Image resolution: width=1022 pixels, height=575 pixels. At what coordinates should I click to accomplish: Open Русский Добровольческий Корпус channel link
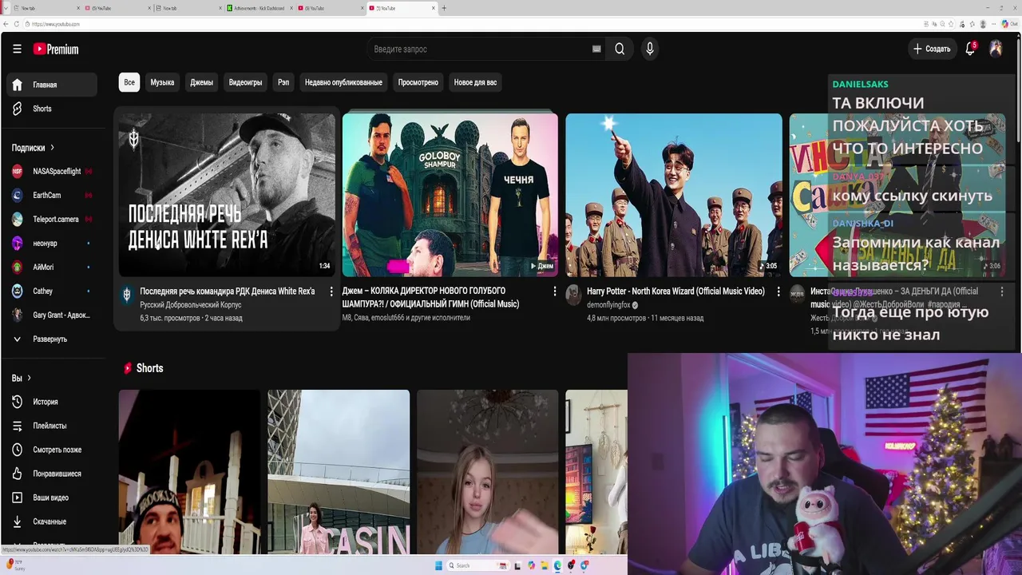coord(191,305)
